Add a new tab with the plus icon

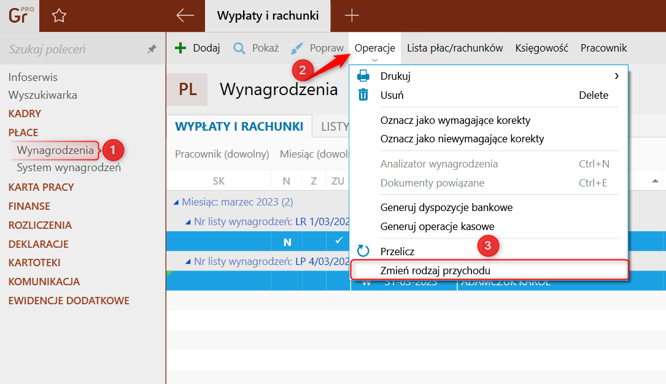pyautogui.click(x=352, y=16)
